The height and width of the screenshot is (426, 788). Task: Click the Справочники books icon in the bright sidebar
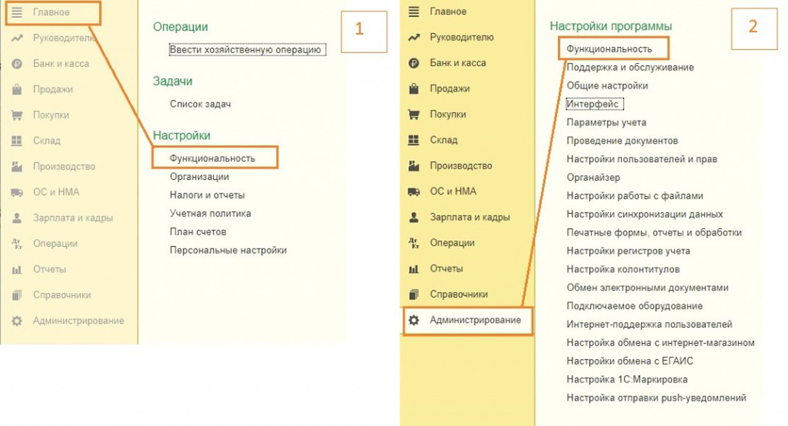pos(414,294)
